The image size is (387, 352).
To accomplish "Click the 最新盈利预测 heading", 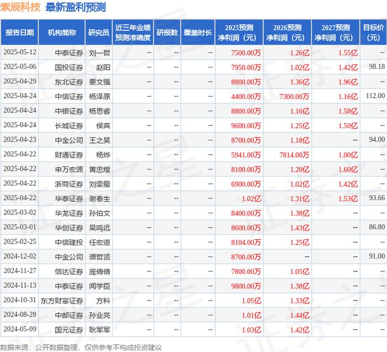I will [76, 7].
